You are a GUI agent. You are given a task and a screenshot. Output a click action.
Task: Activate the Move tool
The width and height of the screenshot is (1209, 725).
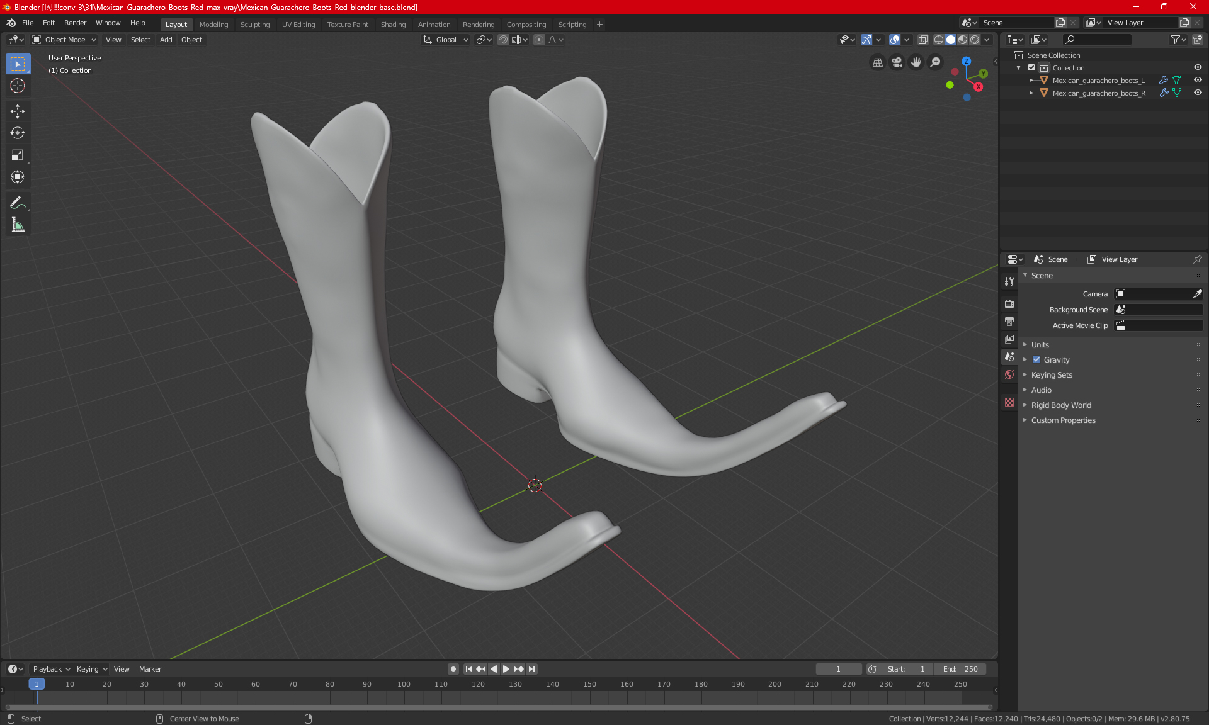[x=18, y=111]
